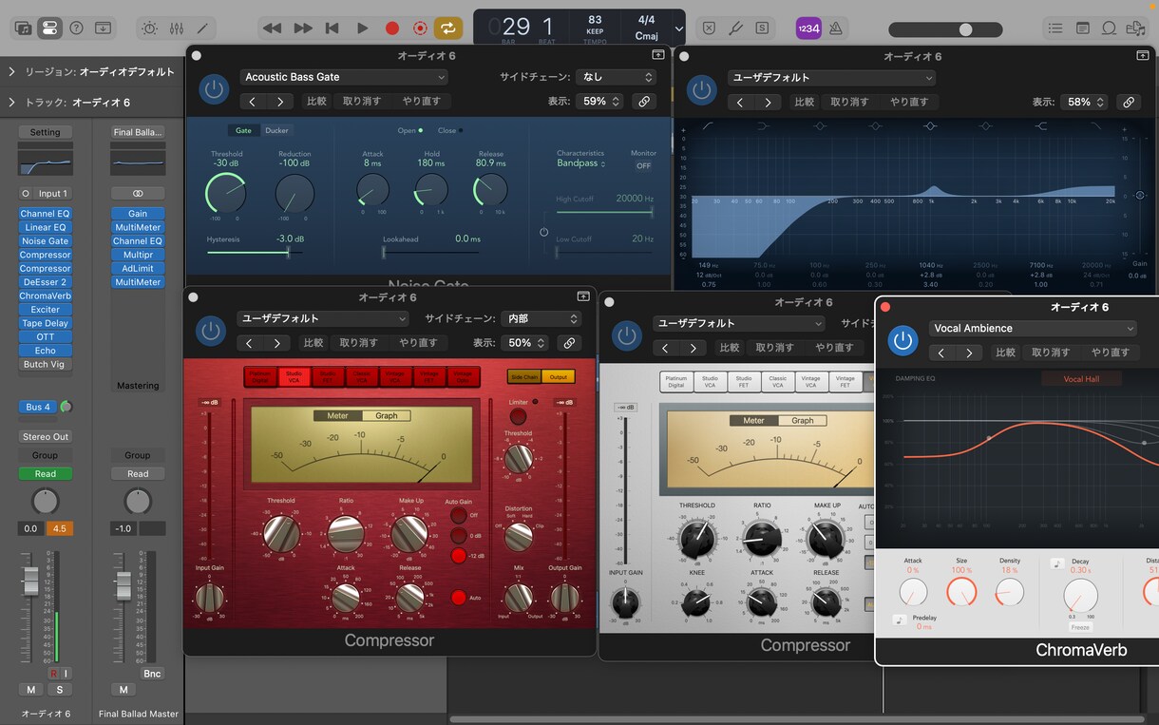
Task: Bypass the Noise Gate with its power button
Action: (x=214, y=90)
